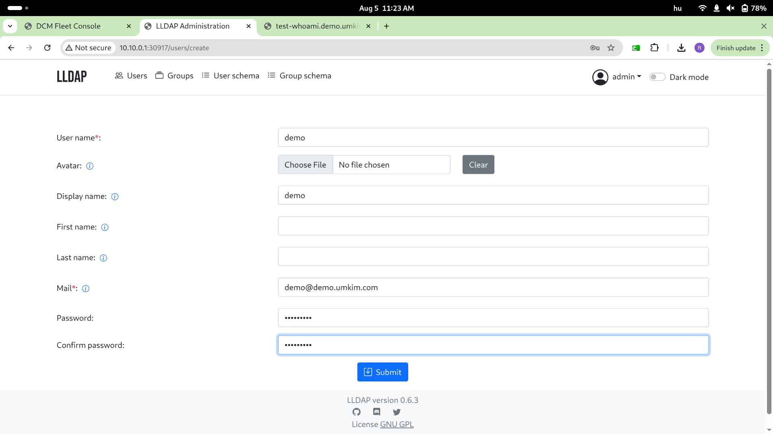Bookmark this page with the star icon
773x434 pixels.
pos(611,48)
